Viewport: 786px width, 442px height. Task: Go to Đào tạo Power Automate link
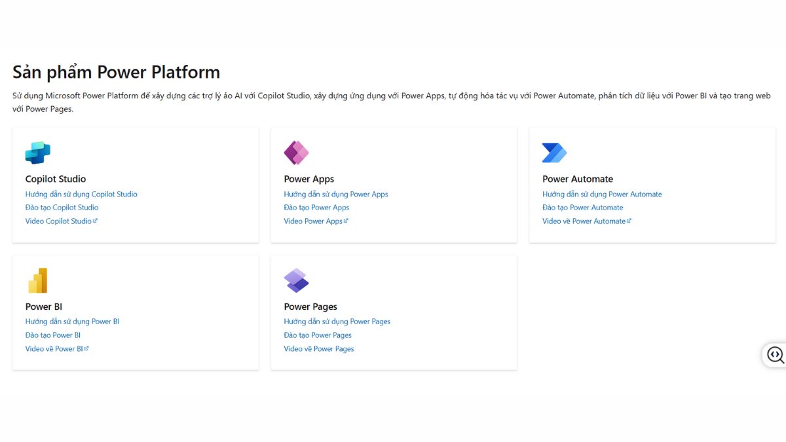pos(583,208)
